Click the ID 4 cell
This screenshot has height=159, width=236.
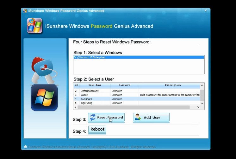click(x=76, y=99)
